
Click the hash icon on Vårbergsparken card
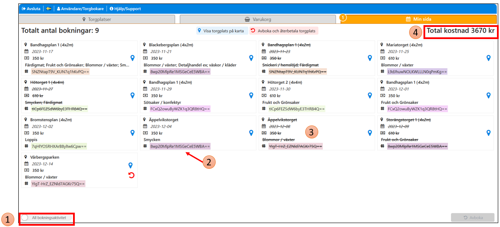click(27, 184)
